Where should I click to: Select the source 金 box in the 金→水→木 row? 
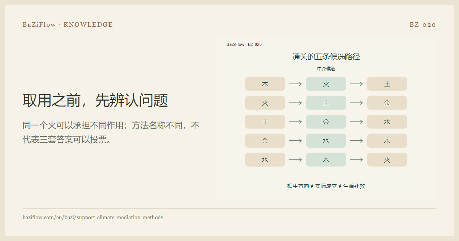[x=265, y=141]
